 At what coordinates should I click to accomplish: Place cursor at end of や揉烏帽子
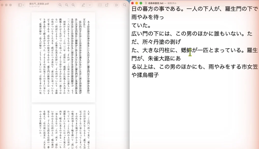coord(159,75)
